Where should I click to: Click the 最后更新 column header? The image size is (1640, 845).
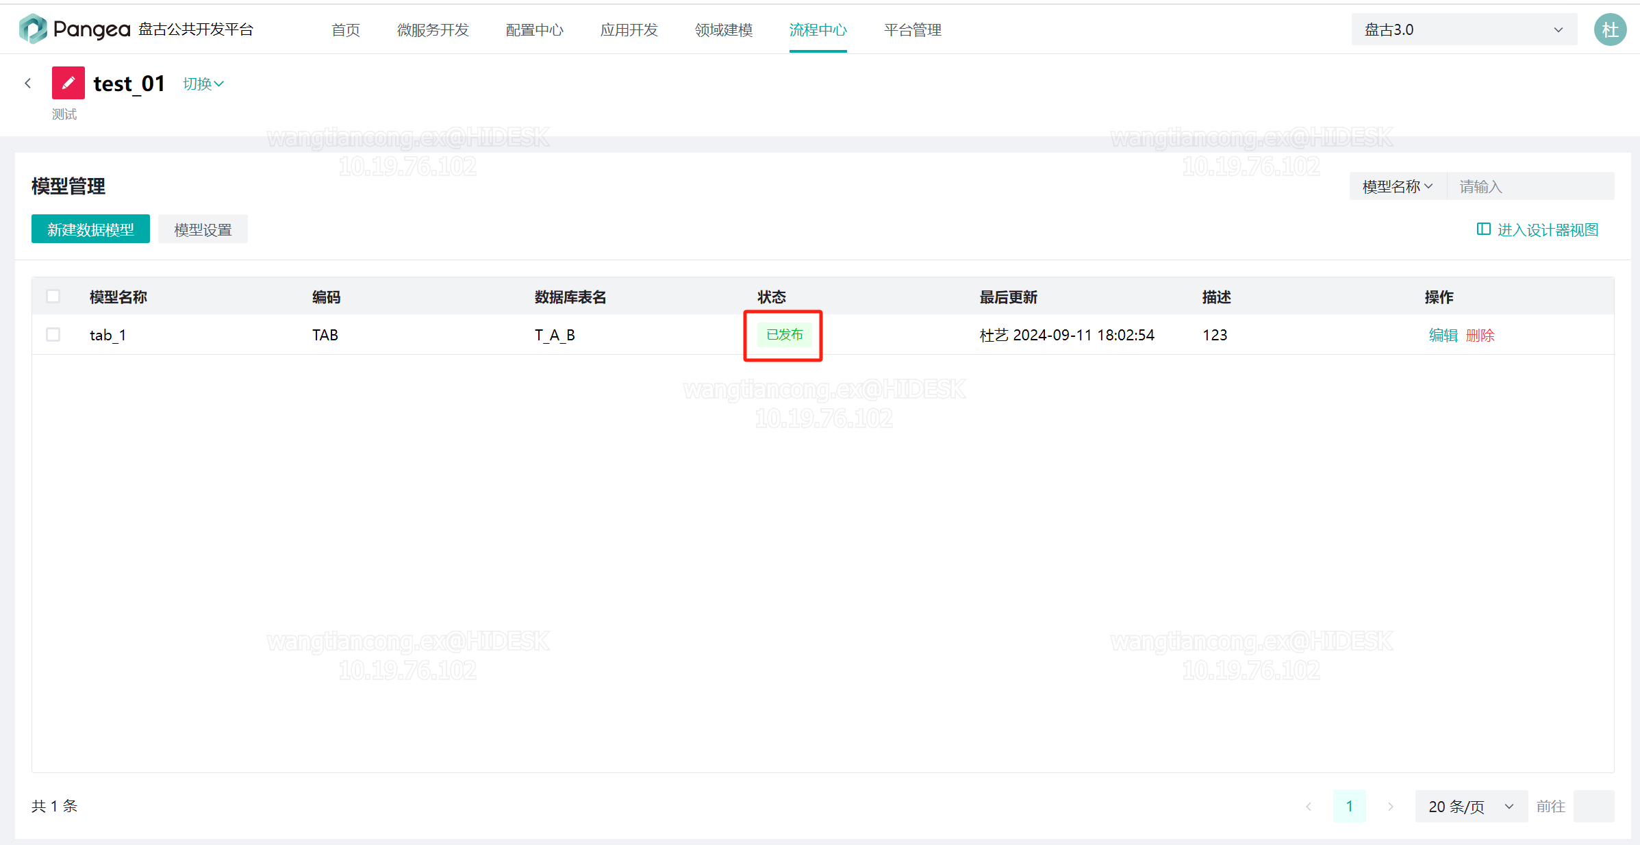[x=1008, y=297]
